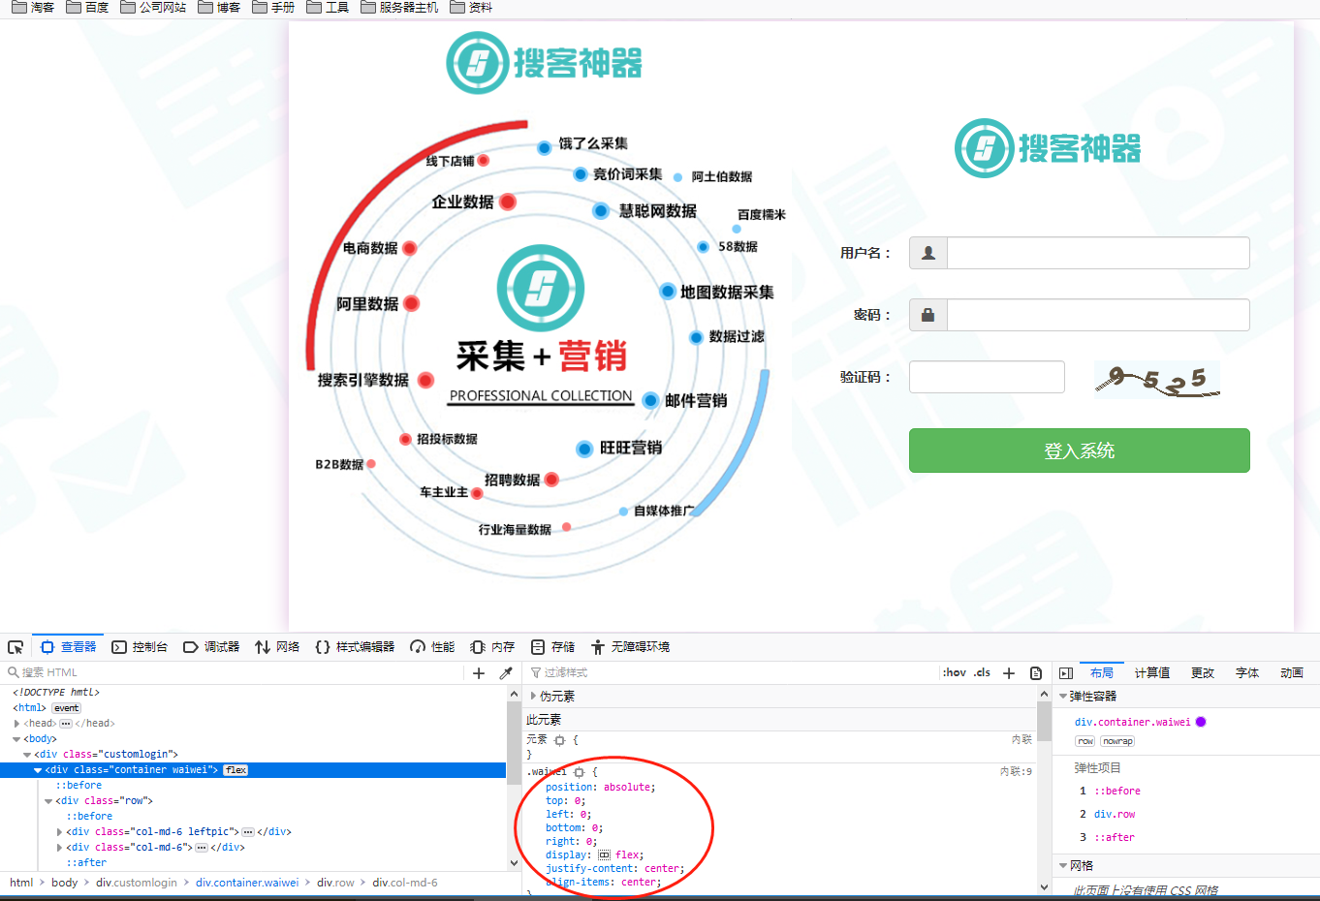Image resolution: width=1320 pixels, height=901 pixels.
Task: Open the 查看器 inspector tab
Action: click(69, 647)
